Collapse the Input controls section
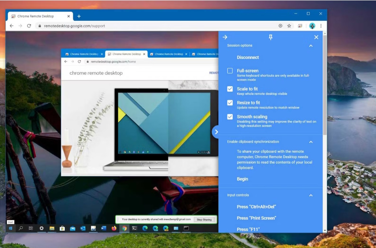Viewport: 376px width, 248px height. coord(311,195)
